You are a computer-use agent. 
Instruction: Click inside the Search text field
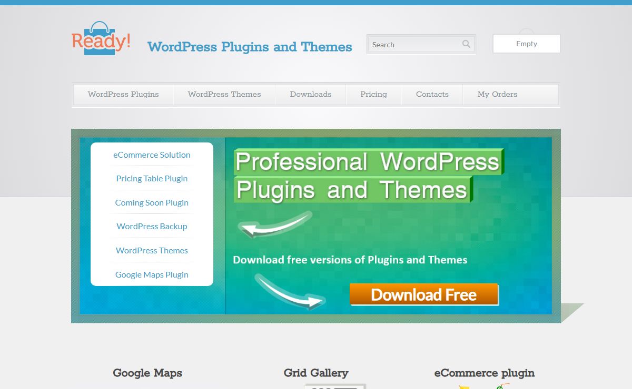click(x=413, y=45)
